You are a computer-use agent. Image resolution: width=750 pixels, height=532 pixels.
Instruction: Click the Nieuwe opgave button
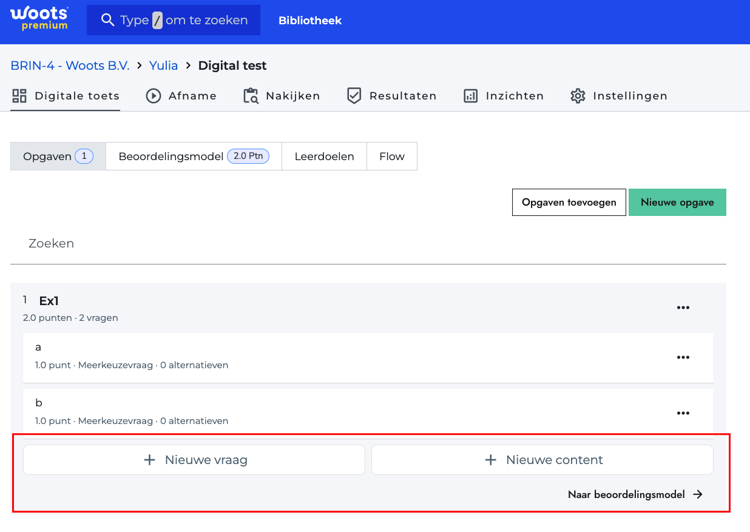click(x=677, y=203)
